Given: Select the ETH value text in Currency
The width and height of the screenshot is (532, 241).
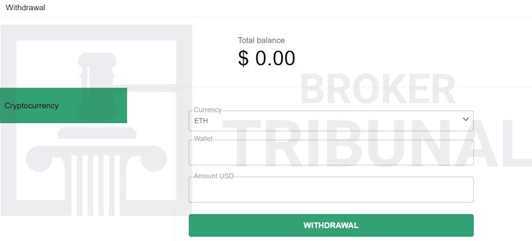Looking at the screenshot, I should click(201, 121).
